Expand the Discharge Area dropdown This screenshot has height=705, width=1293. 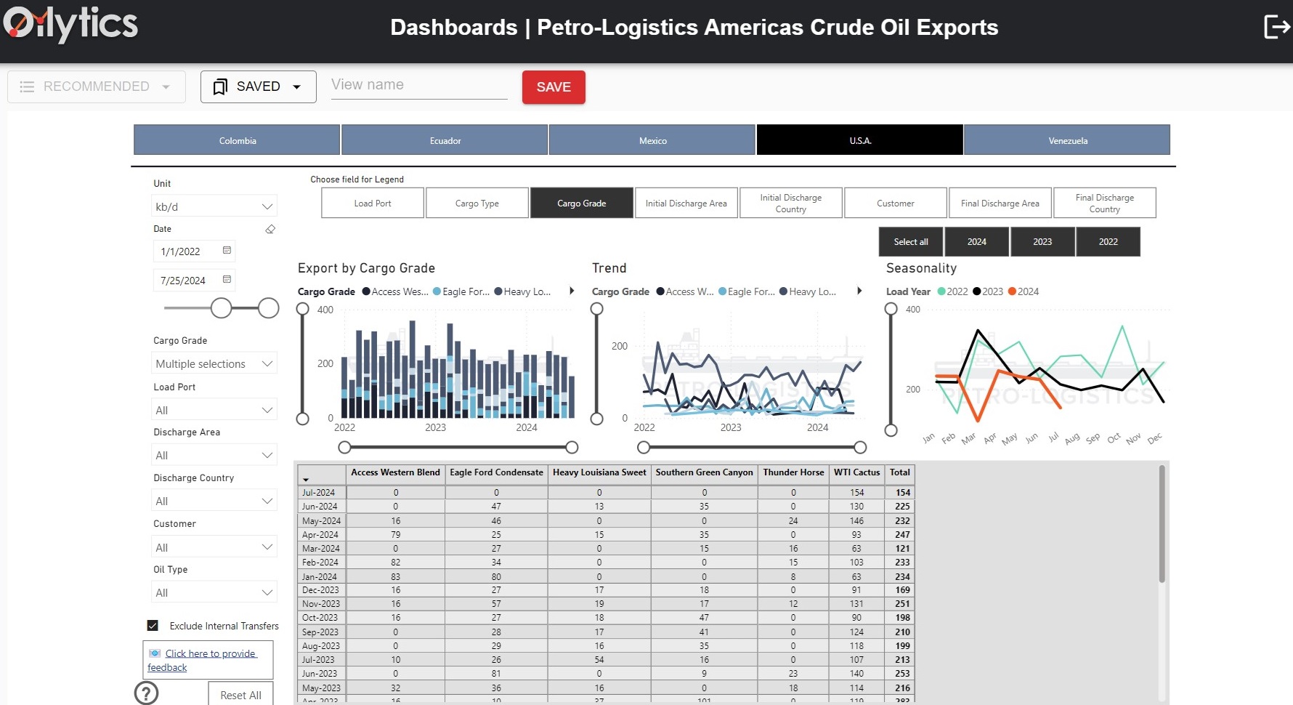click(x=214, y=455)
